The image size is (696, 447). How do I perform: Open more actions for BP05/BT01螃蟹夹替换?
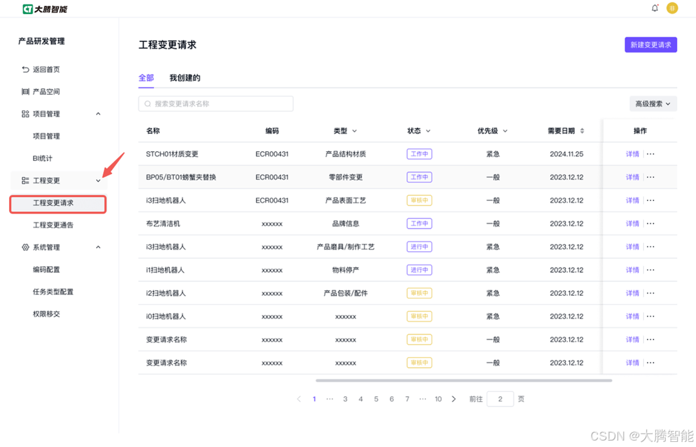[650, 177]
